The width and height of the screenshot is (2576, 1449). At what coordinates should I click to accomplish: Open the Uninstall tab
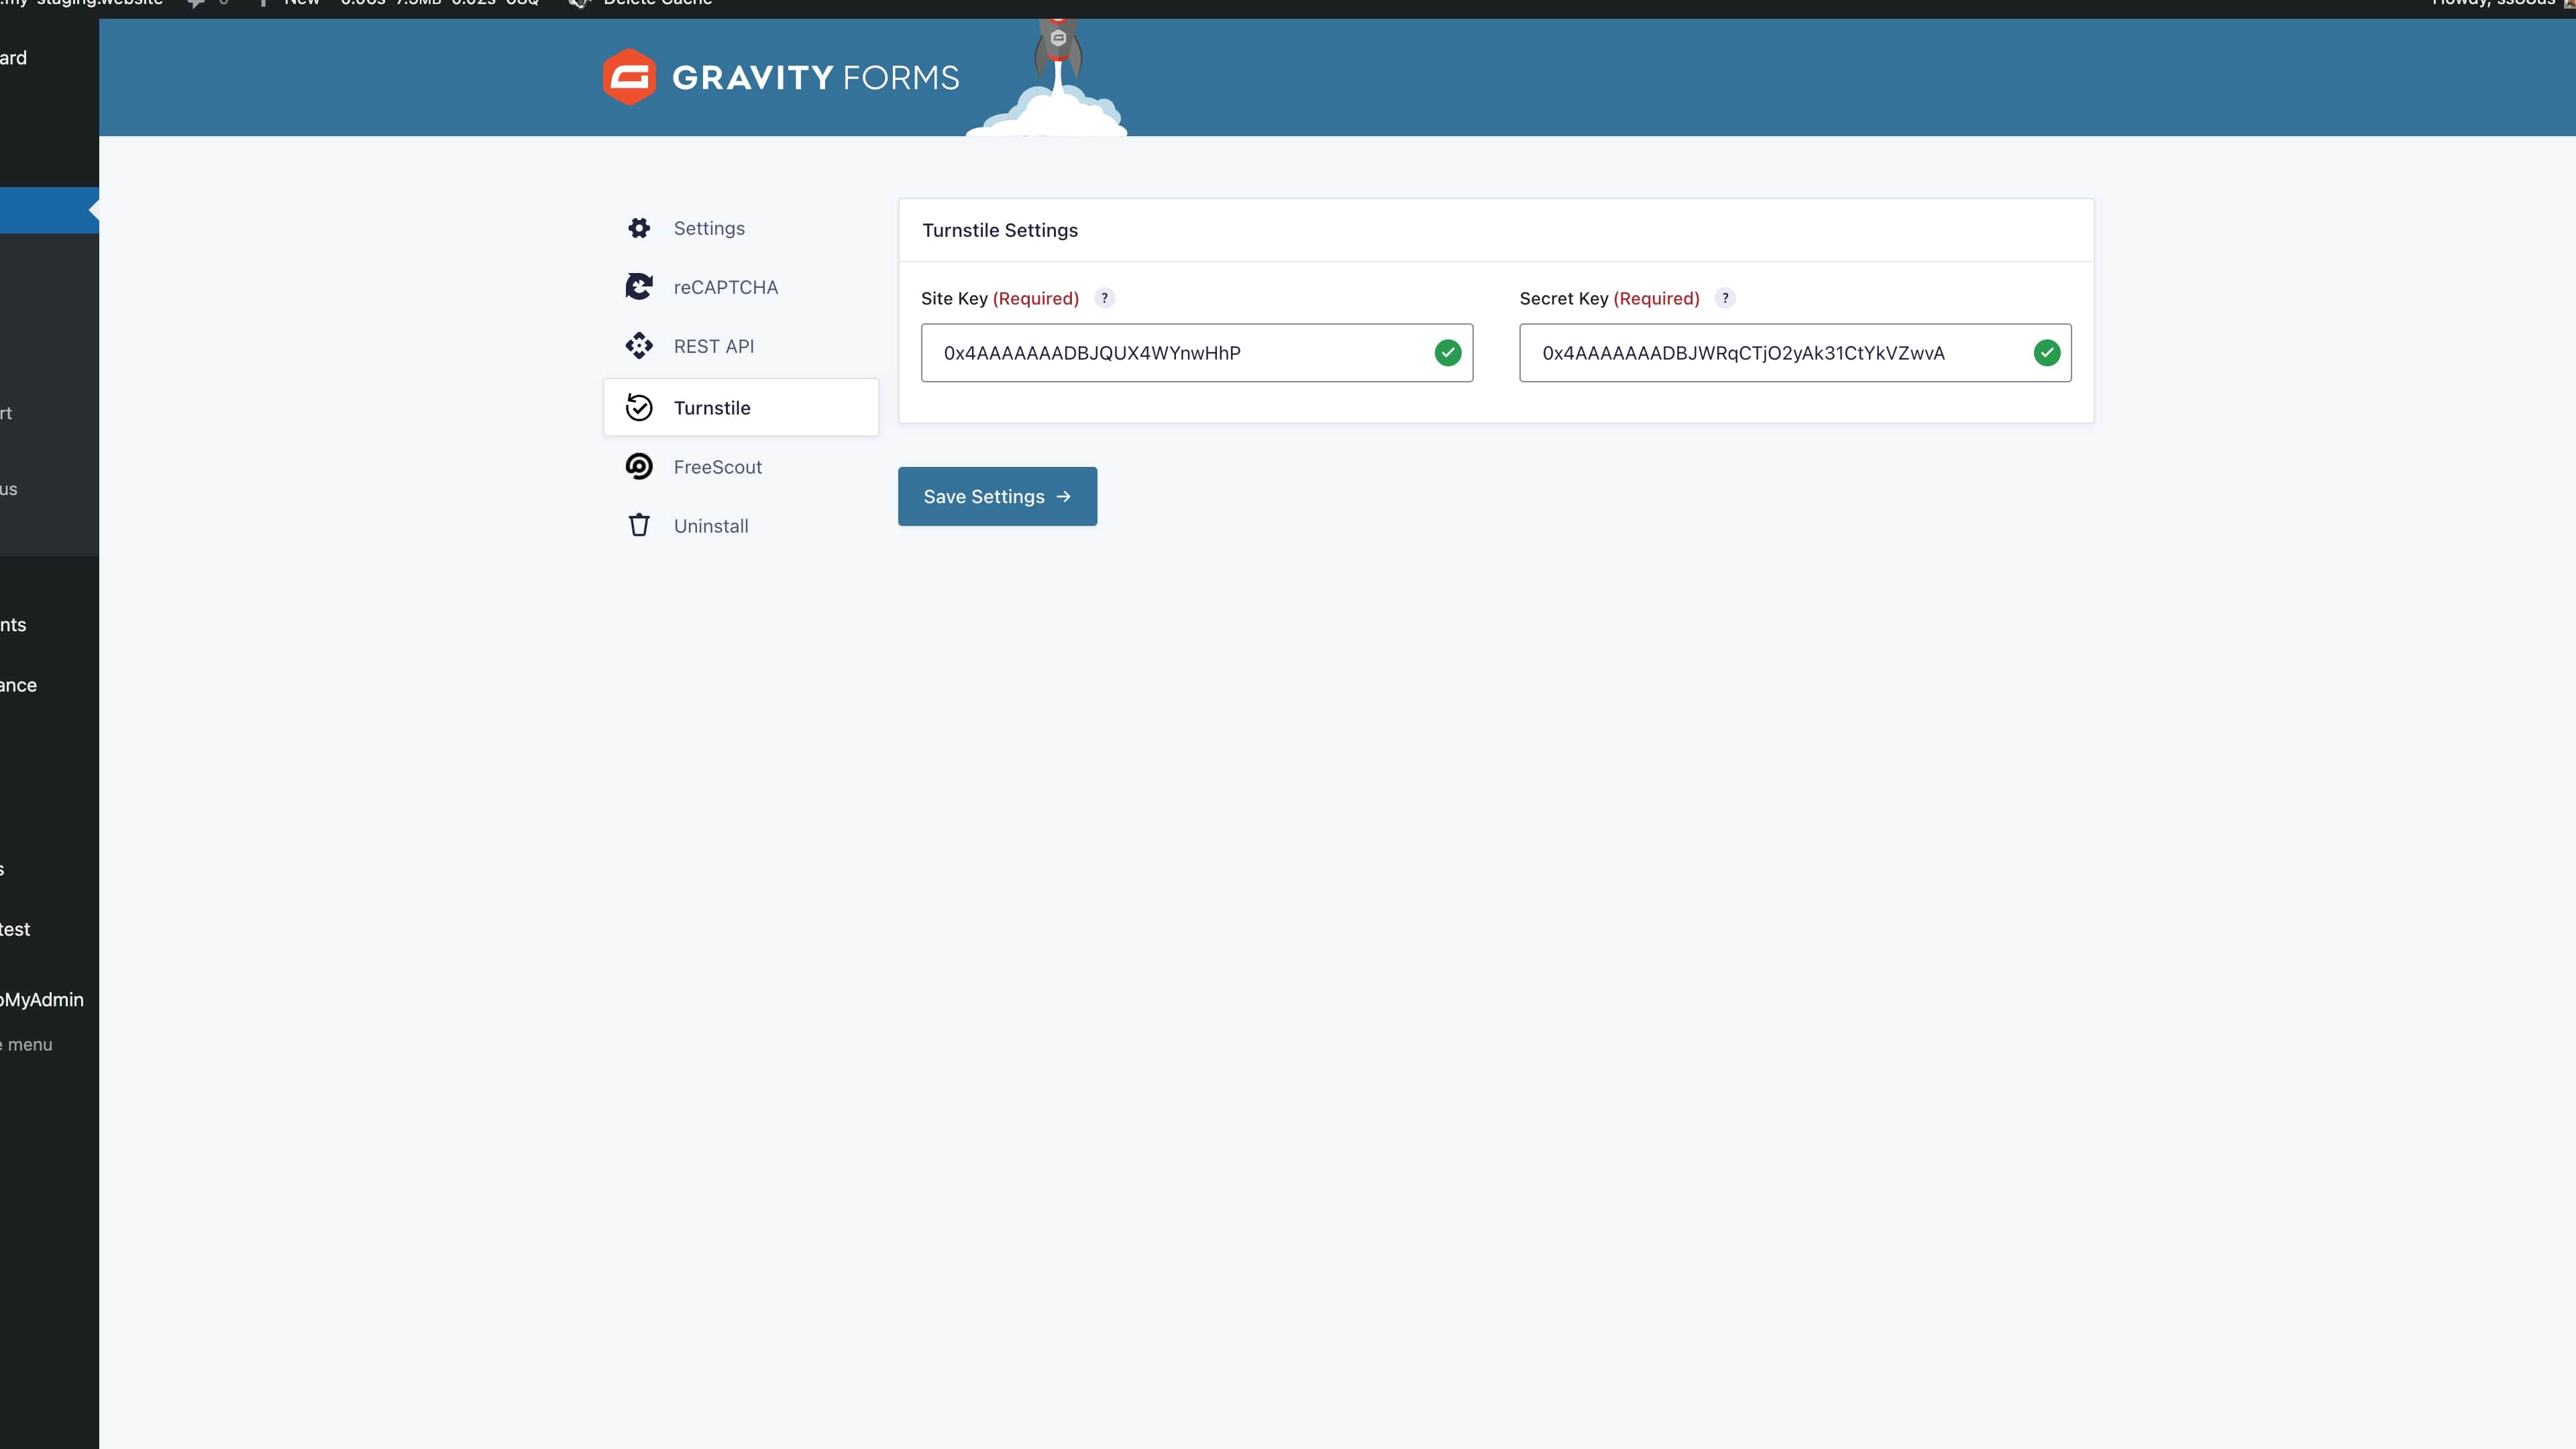pos(741,526)
